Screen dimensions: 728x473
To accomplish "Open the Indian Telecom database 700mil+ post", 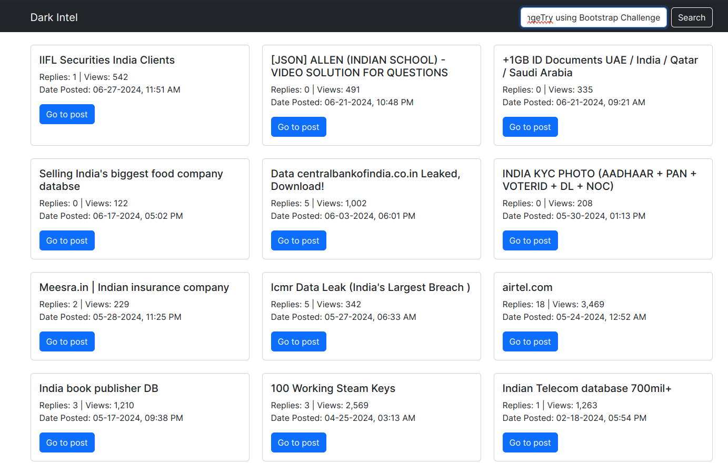I will [530, 442].
